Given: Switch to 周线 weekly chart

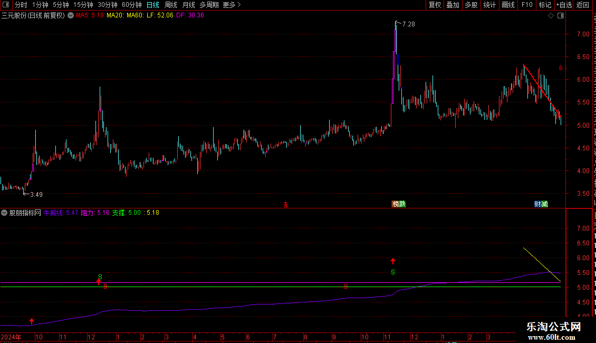Looking at the screenshot, I should (171, 5).
